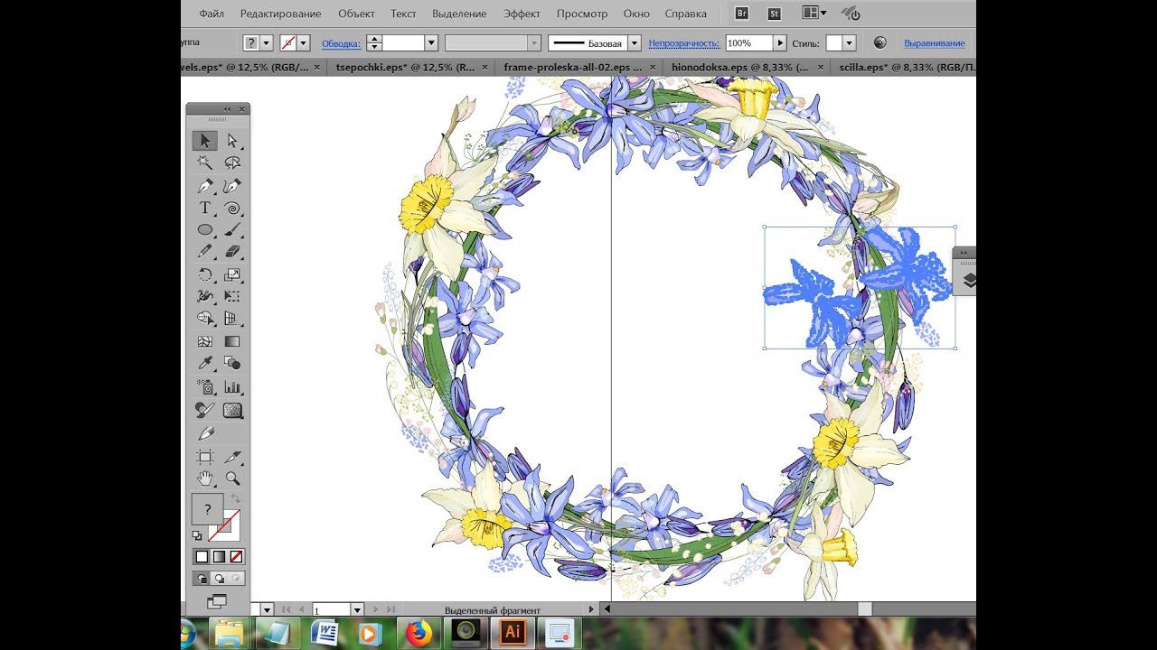Click the Непрозрачность link
This screenshot has height=650, width=1157.
point(684,43)
